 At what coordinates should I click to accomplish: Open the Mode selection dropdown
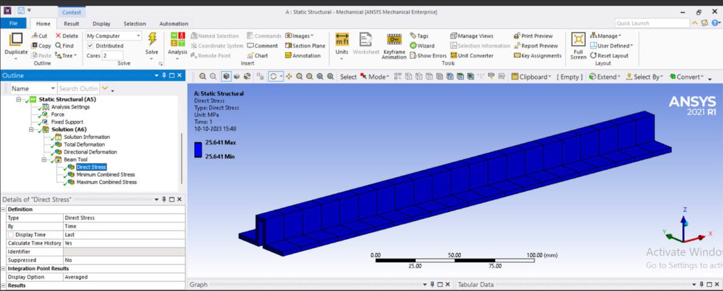pyautogui.click(x=375, y=77)
